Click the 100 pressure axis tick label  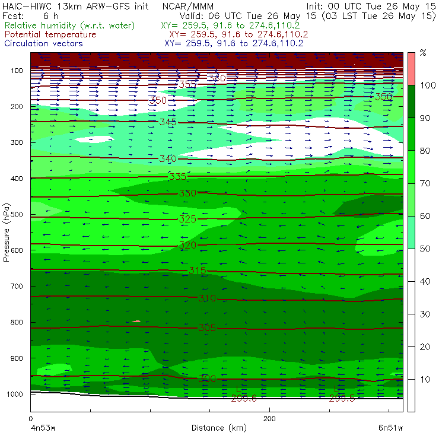click(17, 71)
